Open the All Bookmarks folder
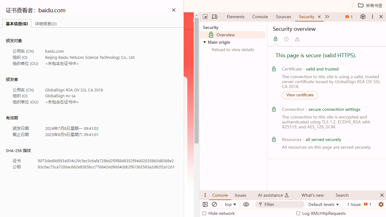386x217 pixels. point(370,5)
